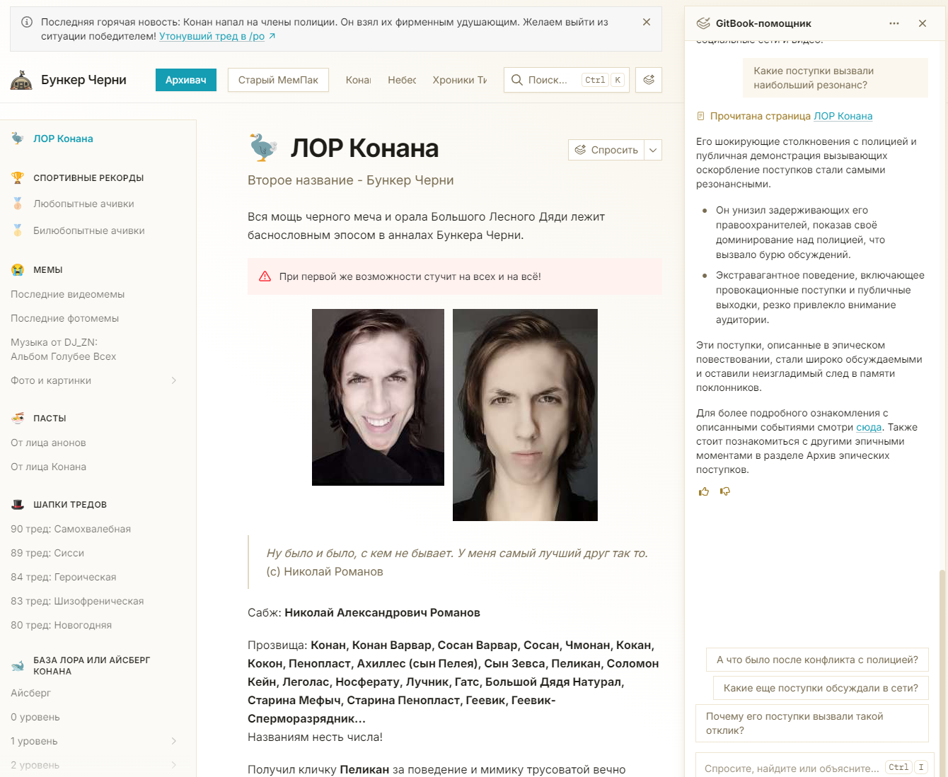
Task: Expand the Фото и картинки section
Action: [174, 380]
